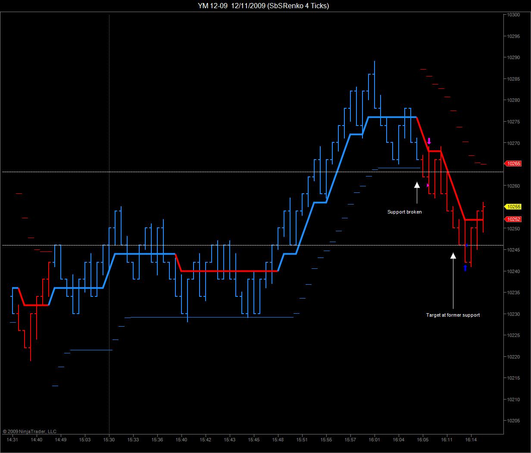531x453 pixels.
Task: Click the 10225 price axis label
Action: (513, 335)
